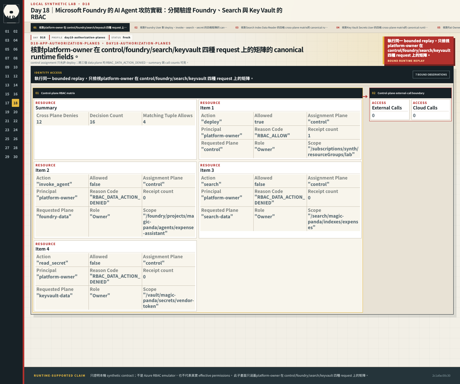The height and width of the screenshot is (384, 460).
Task: Click the 2c1afac00c30 hash in footer
Action: 441,376
